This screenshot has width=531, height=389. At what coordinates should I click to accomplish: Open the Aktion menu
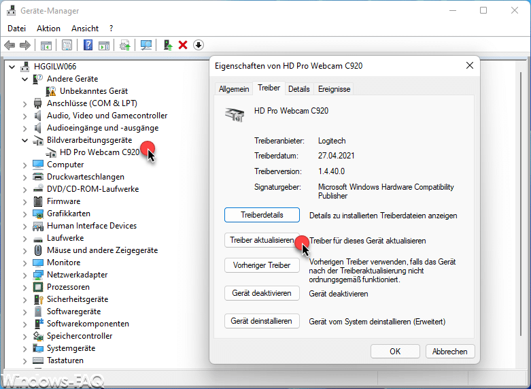[x=48, y=29]
